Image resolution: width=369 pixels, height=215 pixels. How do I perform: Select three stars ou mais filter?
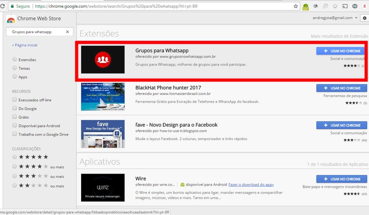click(x=15, y=176)
